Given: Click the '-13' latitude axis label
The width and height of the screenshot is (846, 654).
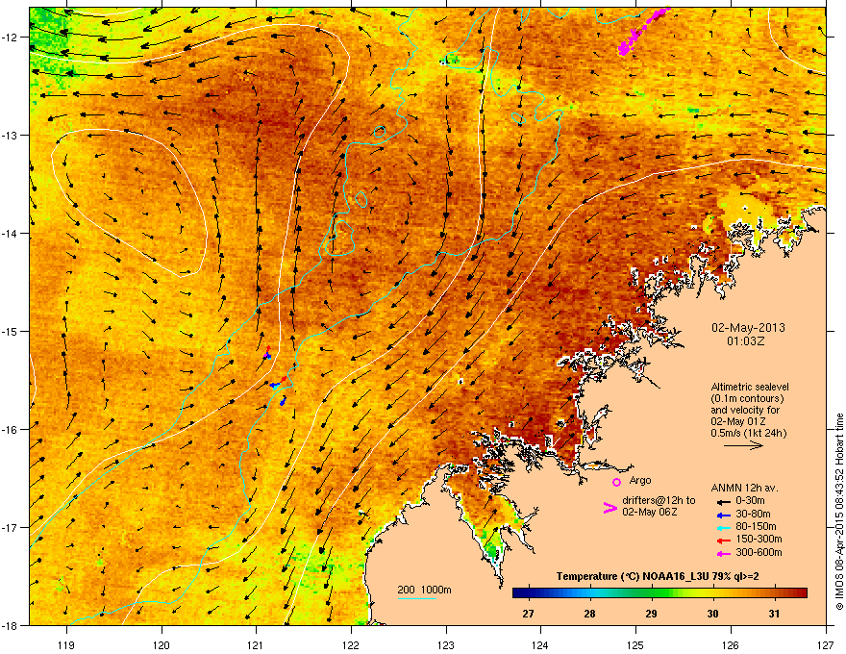Looking at the screenshot, I should pyautogui.click(x=11, y=135).
